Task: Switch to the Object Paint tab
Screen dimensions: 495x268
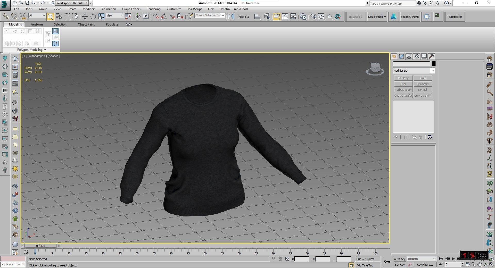Action: [x=86, y=24]
